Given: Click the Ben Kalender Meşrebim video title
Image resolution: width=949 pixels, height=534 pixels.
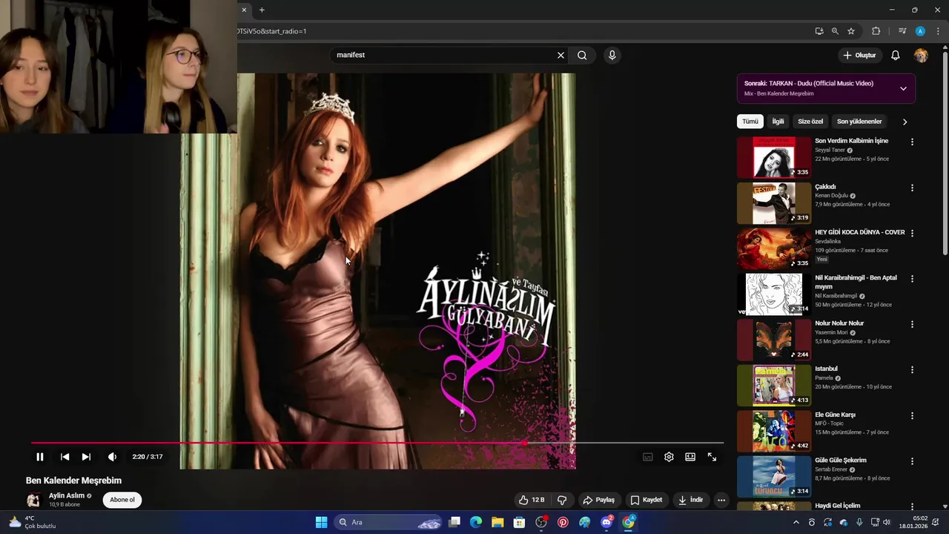Looking at the screenshot, I should tap(73, 481).
